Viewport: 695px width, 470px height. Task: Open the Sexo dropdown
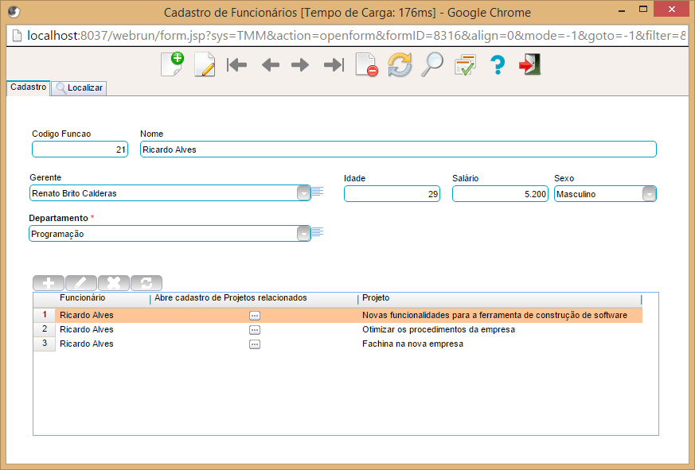pyautogui.click(x=649, y=194)
